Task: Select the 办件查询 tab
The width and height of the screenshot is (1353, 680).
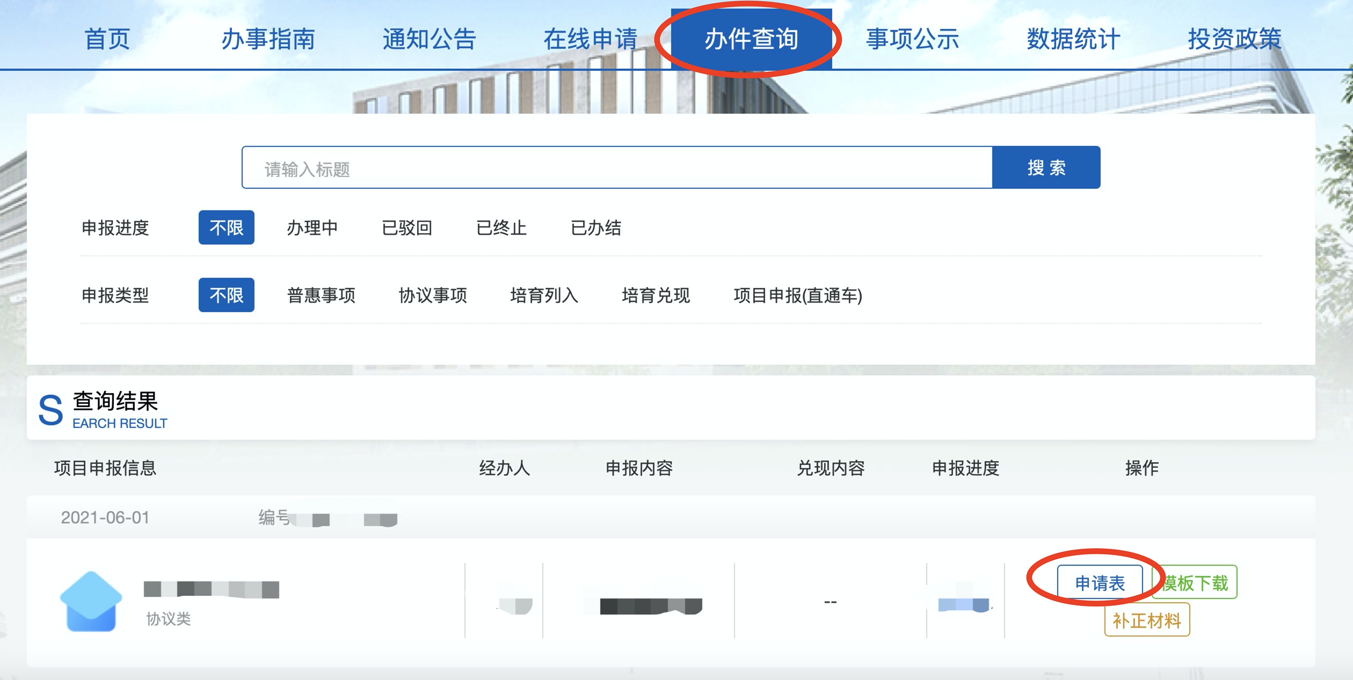Action: (x=751, y=39)
